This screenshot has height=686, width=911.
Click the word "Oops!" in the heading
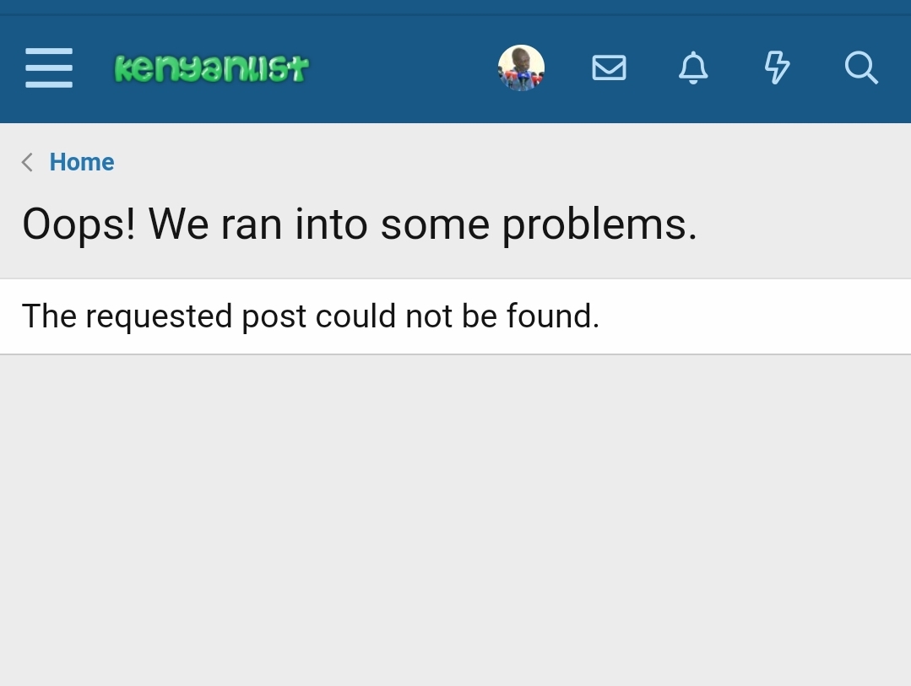79,225
